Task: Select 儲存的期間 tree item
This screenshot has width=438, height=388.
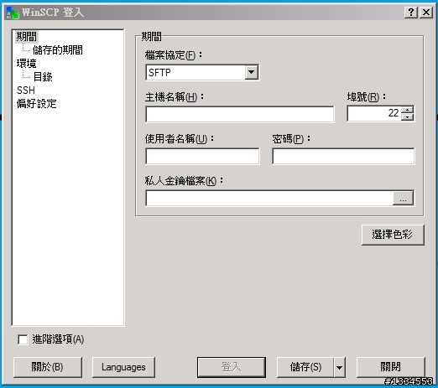Action: point(57,50)
